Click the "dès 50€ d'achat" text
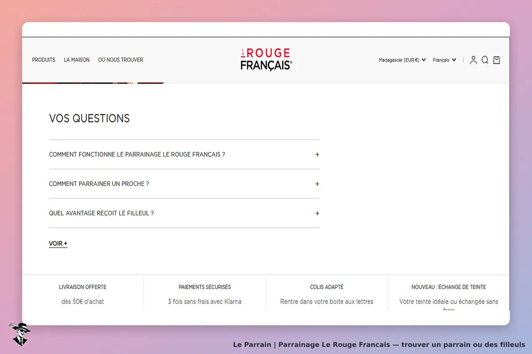Viewport: 532px width, 354px height. pos(83,302)
